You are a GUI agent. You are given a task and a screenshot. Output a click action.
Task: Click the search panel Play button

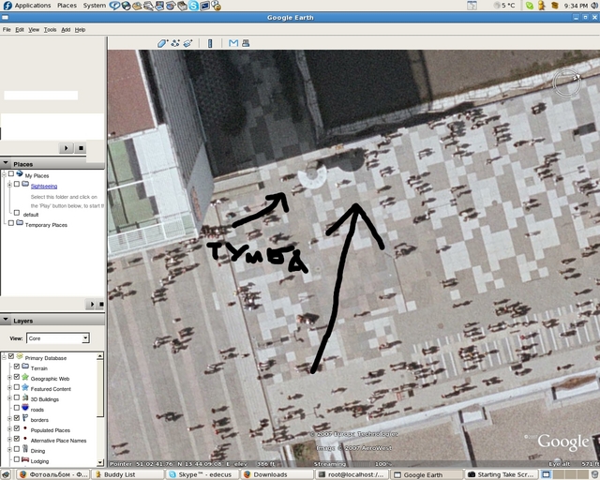tap(66, 148)
